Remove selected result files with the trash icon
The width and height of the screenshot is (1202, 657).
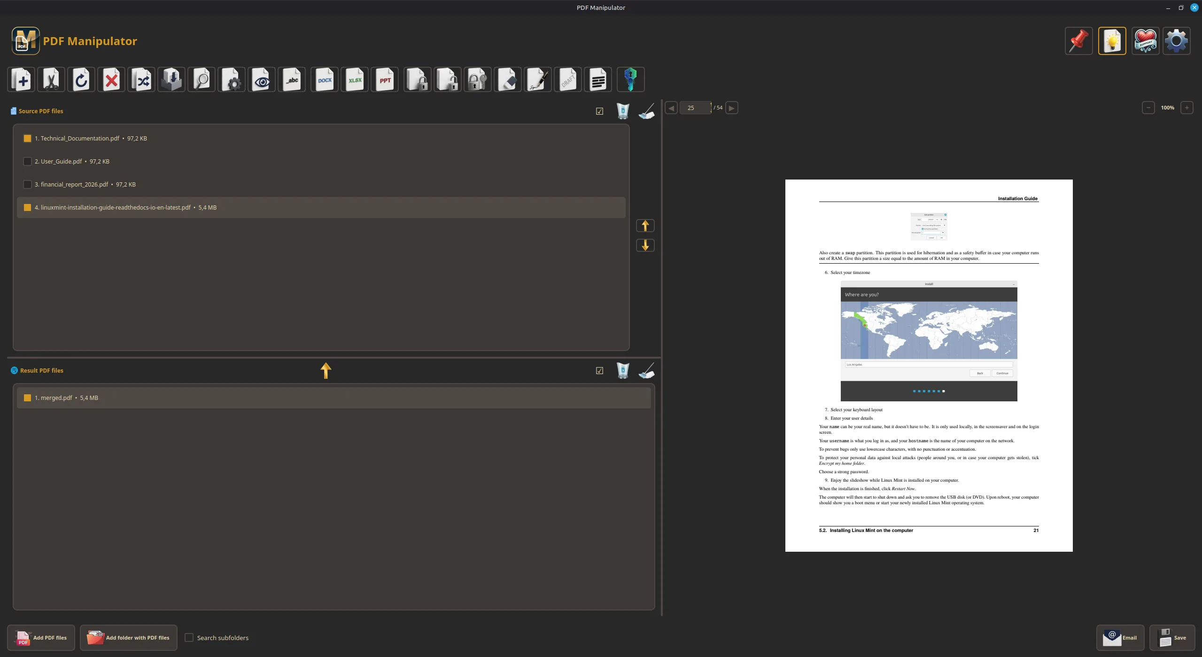[623, 370]
